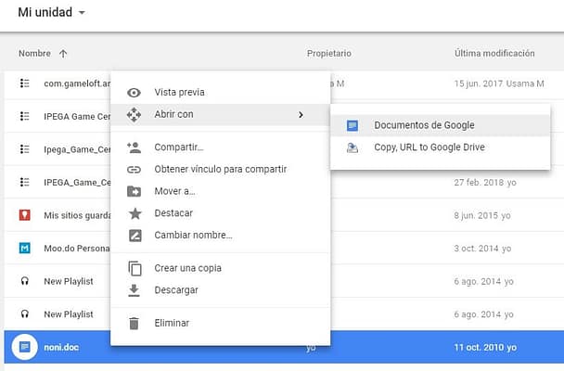Click date 11 oct. 2010 yo

click(x=485, y=348)
